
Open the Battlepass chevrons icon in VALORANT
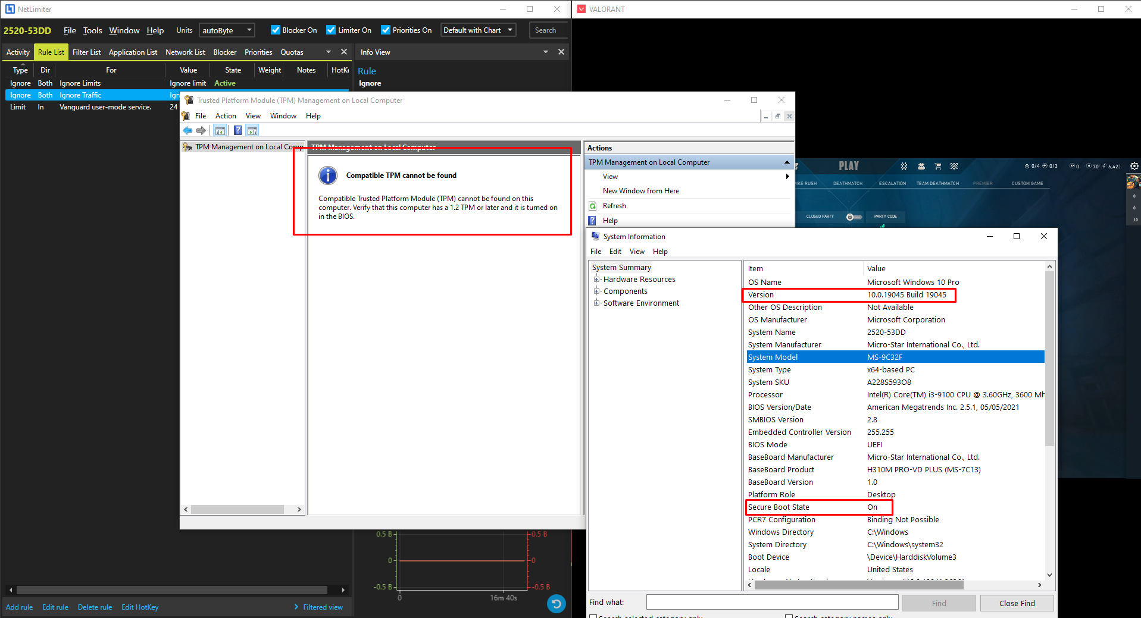click(954, 167)
